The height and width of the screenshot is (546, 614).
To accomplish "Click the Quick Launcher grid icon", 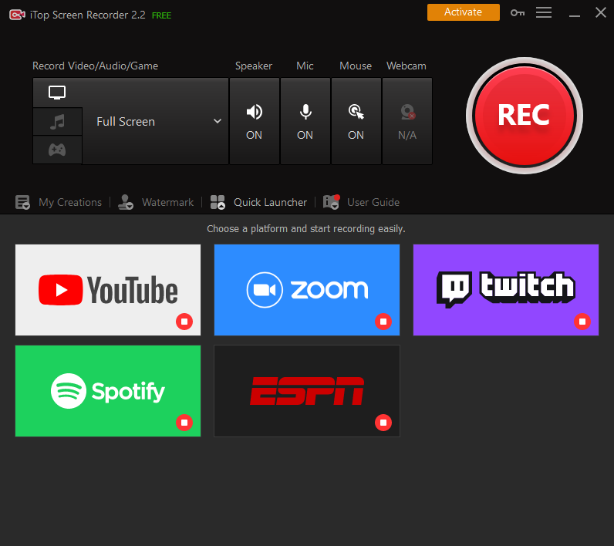I will [x=218, y=202].
